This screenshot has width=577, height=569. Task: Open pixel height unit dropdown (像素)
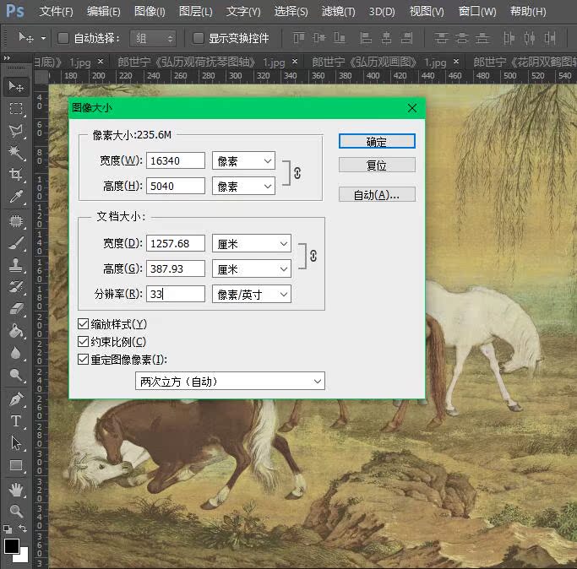coord(243,186)
